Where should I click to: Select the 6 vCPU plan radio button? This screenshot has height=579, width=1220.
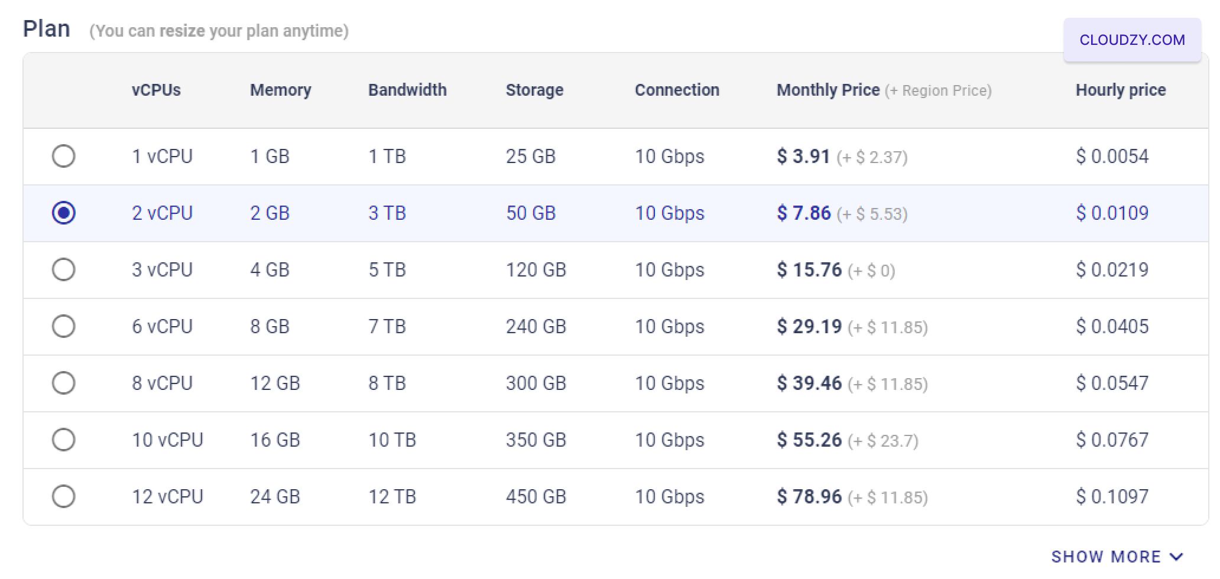point(63,327)
